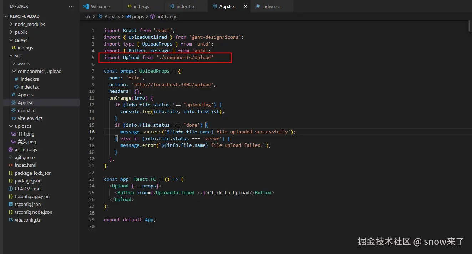Click line number 16 in the gutter
The width and height of the screenshot is (472, 254).
click(x=92, y=132)
